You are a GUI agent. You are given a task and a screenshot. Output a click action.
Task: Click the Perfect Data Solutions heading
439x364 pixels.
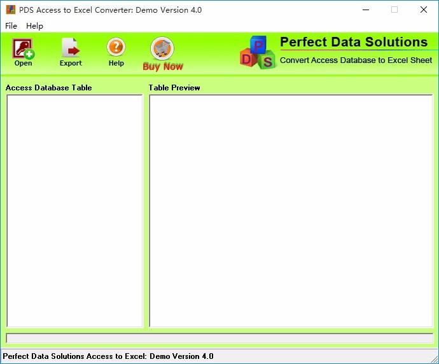point(354,42)
